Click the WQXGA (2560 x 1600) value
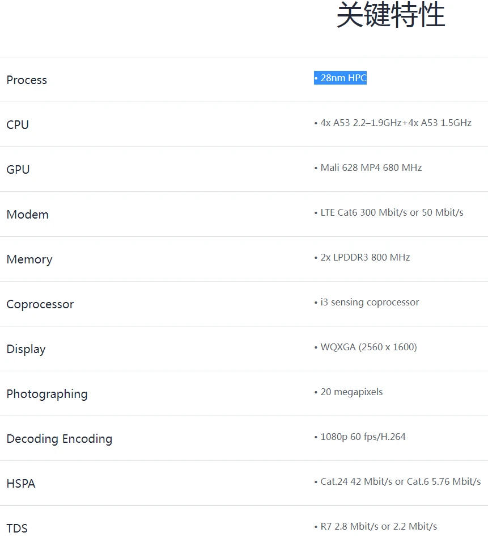488x545 pixels. (366, 347)
